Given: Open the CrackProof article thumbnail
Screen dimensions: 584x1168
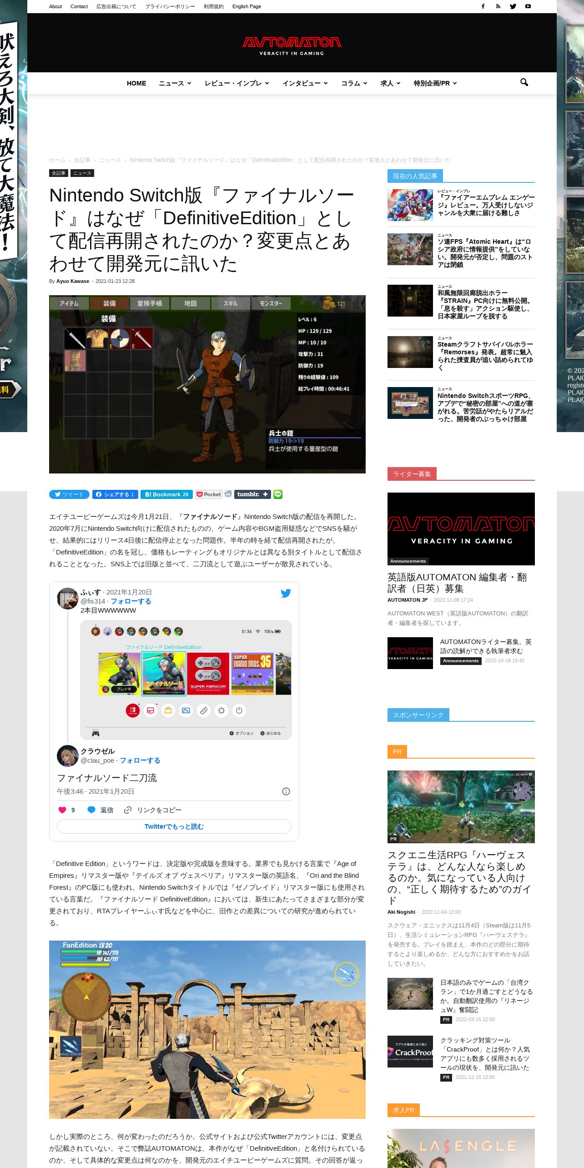Looking at the screenshot, I should (x=410, y=1052).
